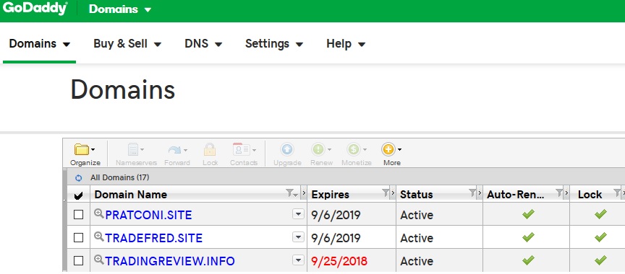Viewport: 625px width, 274px height.
Task: Check the TRADEFRED.SITE row checkbox
Action: click(x=79, y=237)
